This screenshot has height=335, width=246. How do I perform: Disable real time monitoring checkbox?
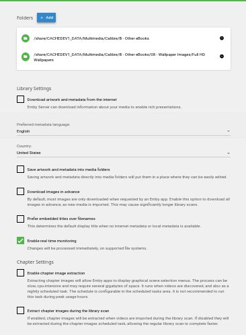pyautogui.click(x=20, y=241)
